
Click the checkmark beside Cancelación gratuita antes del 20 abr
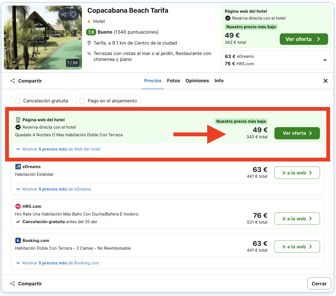tap(18, 222)
